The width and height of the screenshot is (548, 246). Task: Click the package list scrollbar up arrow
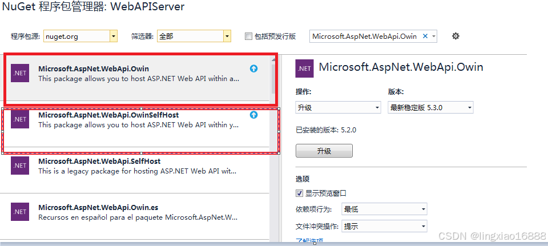point(273,60)
